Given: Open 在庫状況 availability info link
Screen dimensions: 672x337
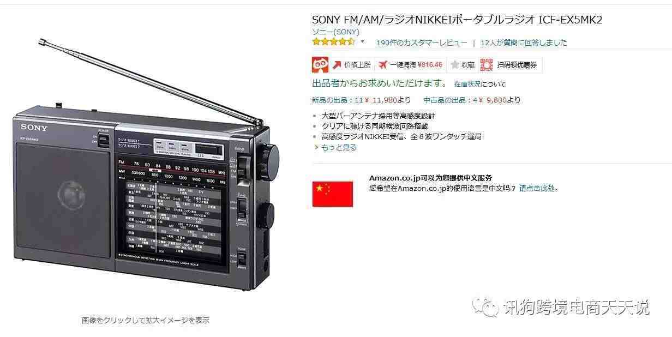Looking at the screenshot, I should [467, 85].
